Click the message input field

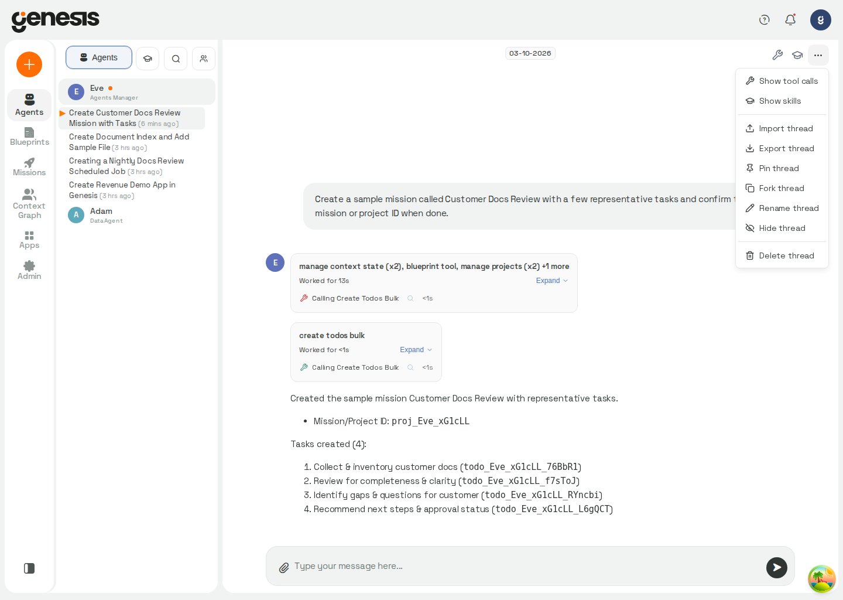(527, 566)
